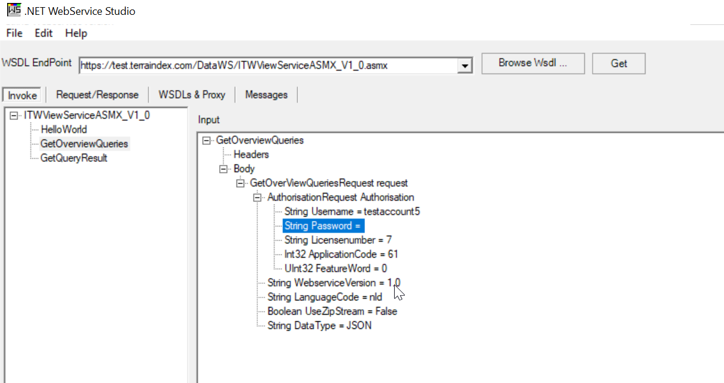Select Int32 ApplicationCode = 61

341,254
